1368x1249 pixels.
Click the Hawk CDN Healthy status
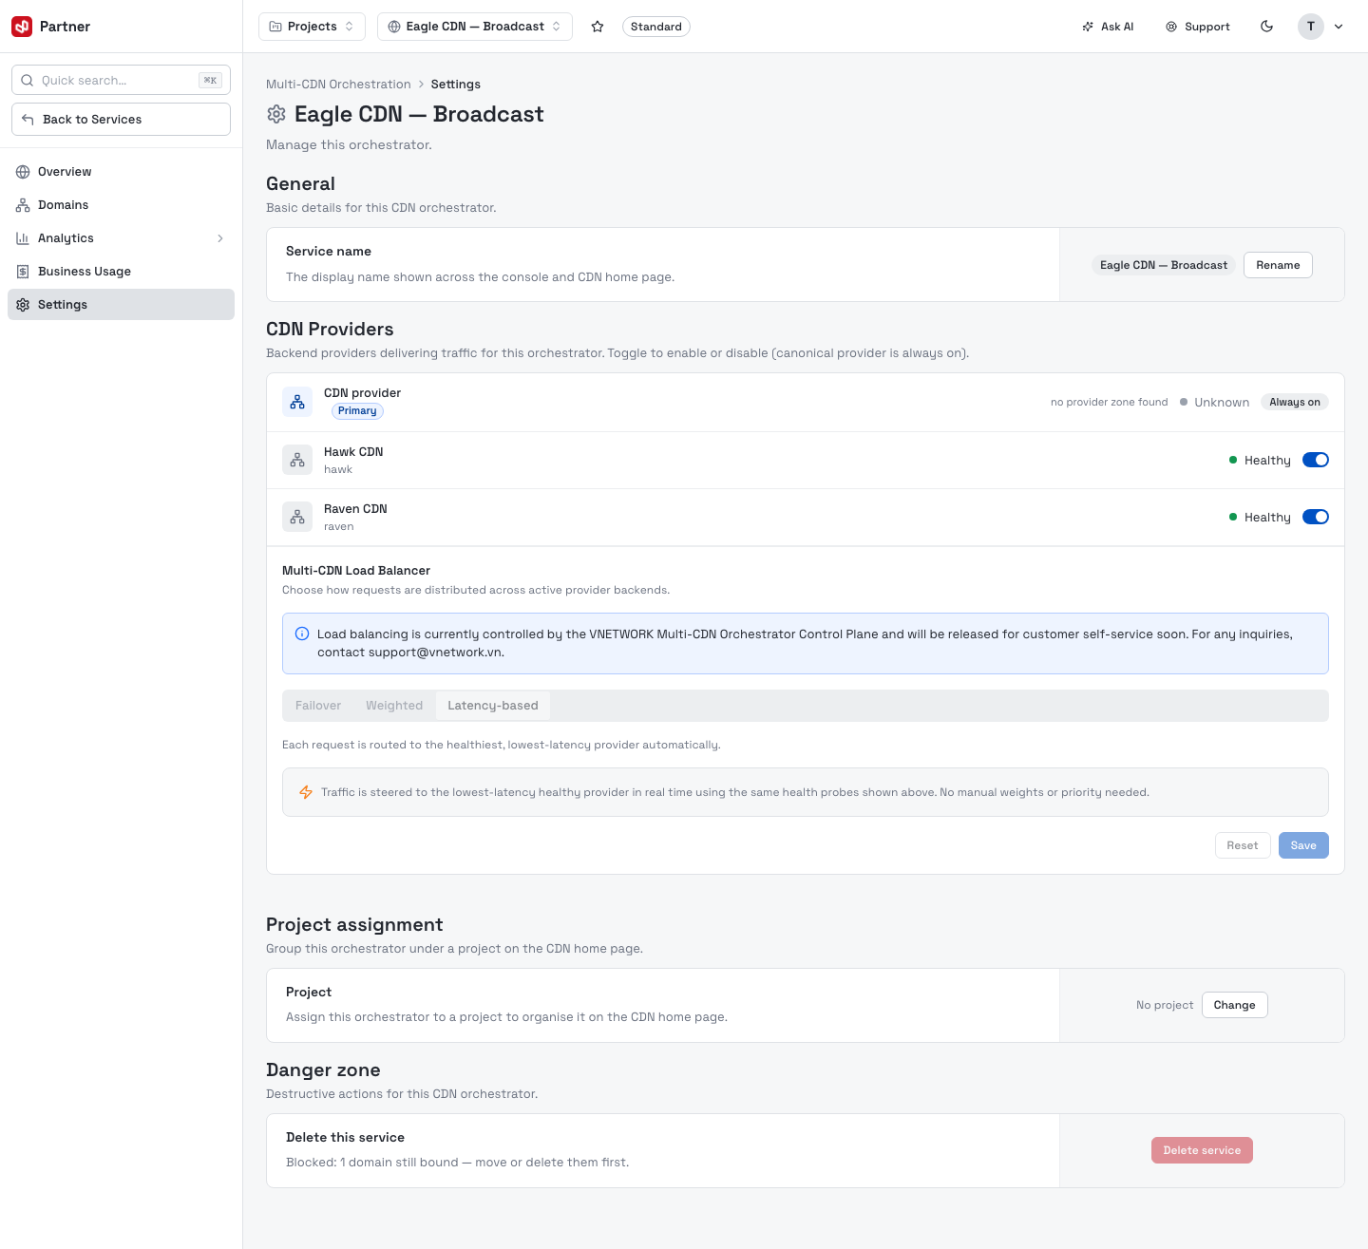[1260, 461]
